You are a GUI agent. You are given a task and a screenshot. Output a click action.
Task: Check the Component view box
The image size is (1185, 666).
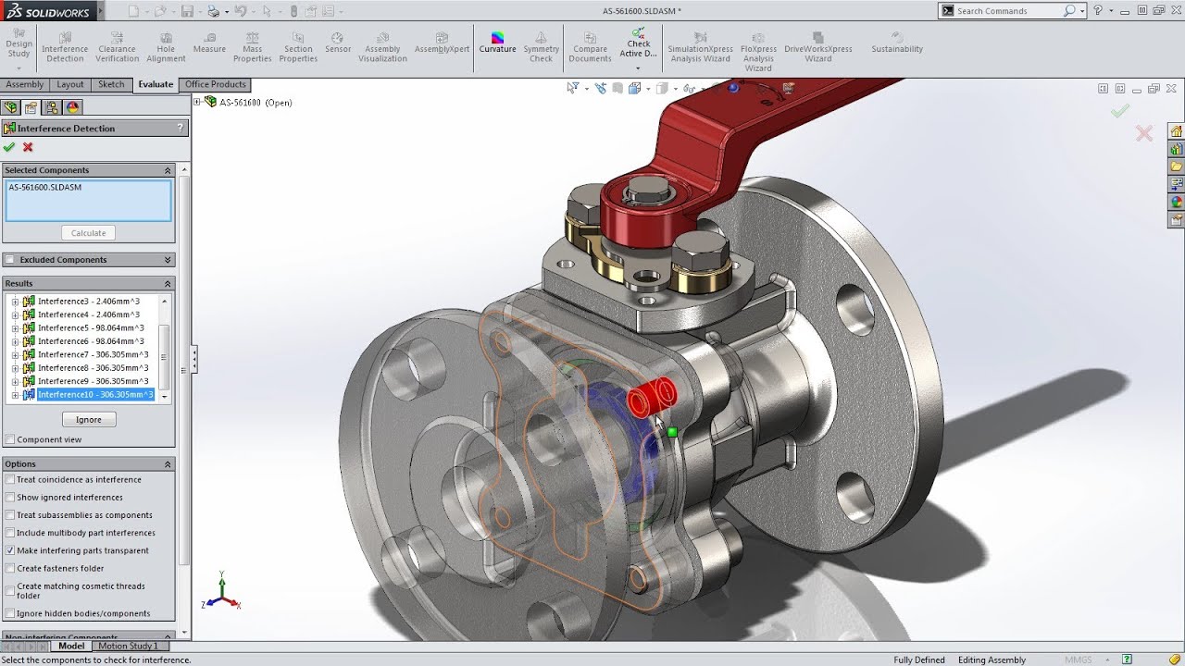pyautogui.click(x=10, y=439)
